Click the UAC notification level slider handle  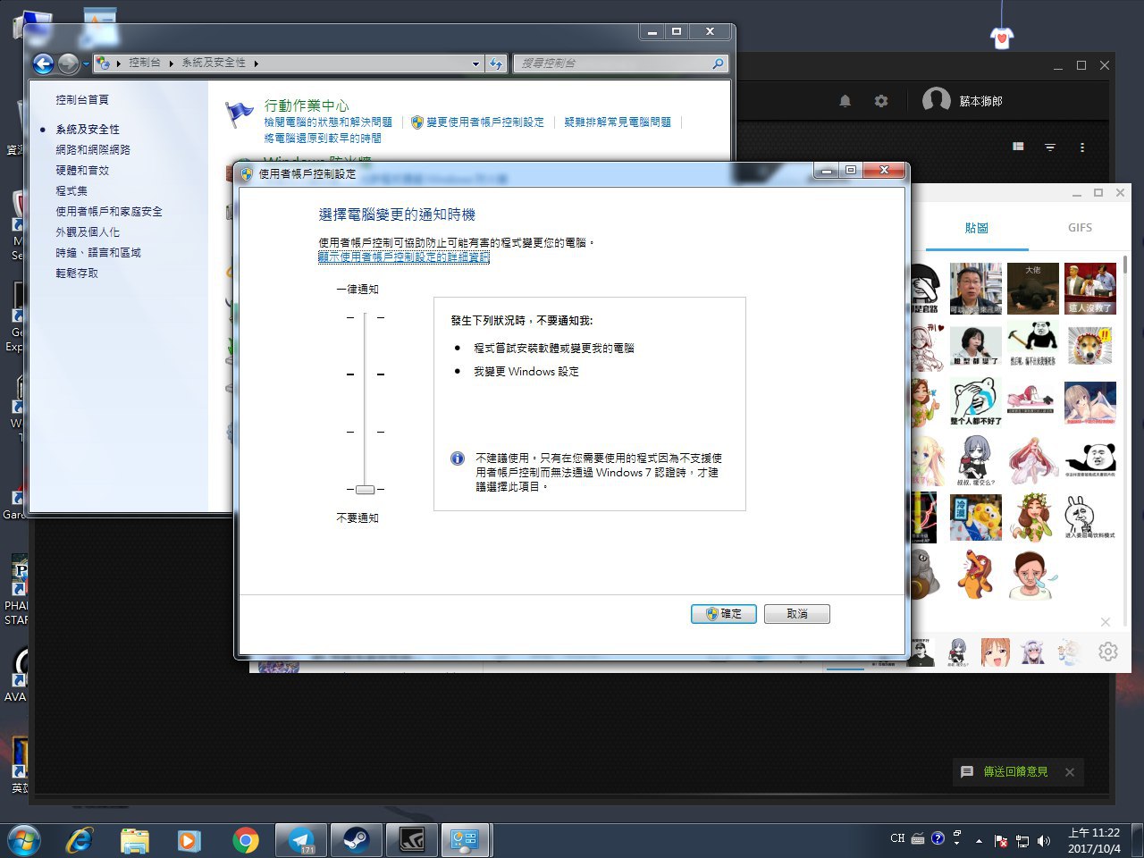pos(365,489)
